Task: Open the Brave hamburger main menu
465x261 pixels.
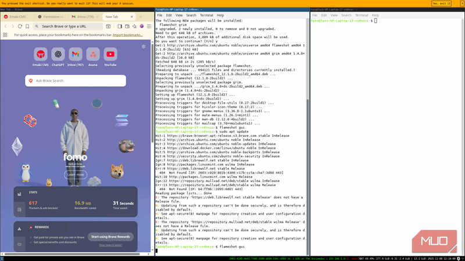Action: point(149,26)
